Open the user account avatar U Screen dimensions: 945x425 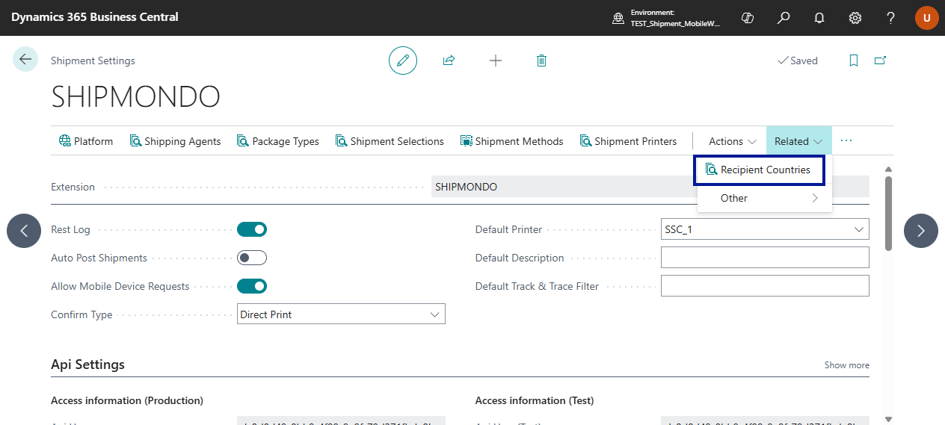tap(927, 17)
